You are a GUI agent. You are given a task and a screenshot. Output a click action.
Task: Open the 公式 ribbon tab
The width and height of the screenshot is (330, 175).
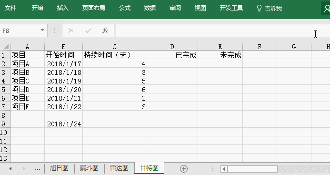tap(125, 8)
